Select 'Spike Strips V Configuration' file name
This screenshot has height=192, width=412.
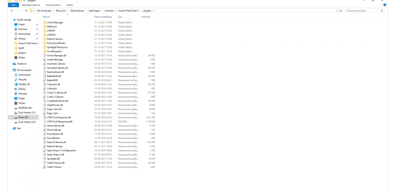pos(61,151)
